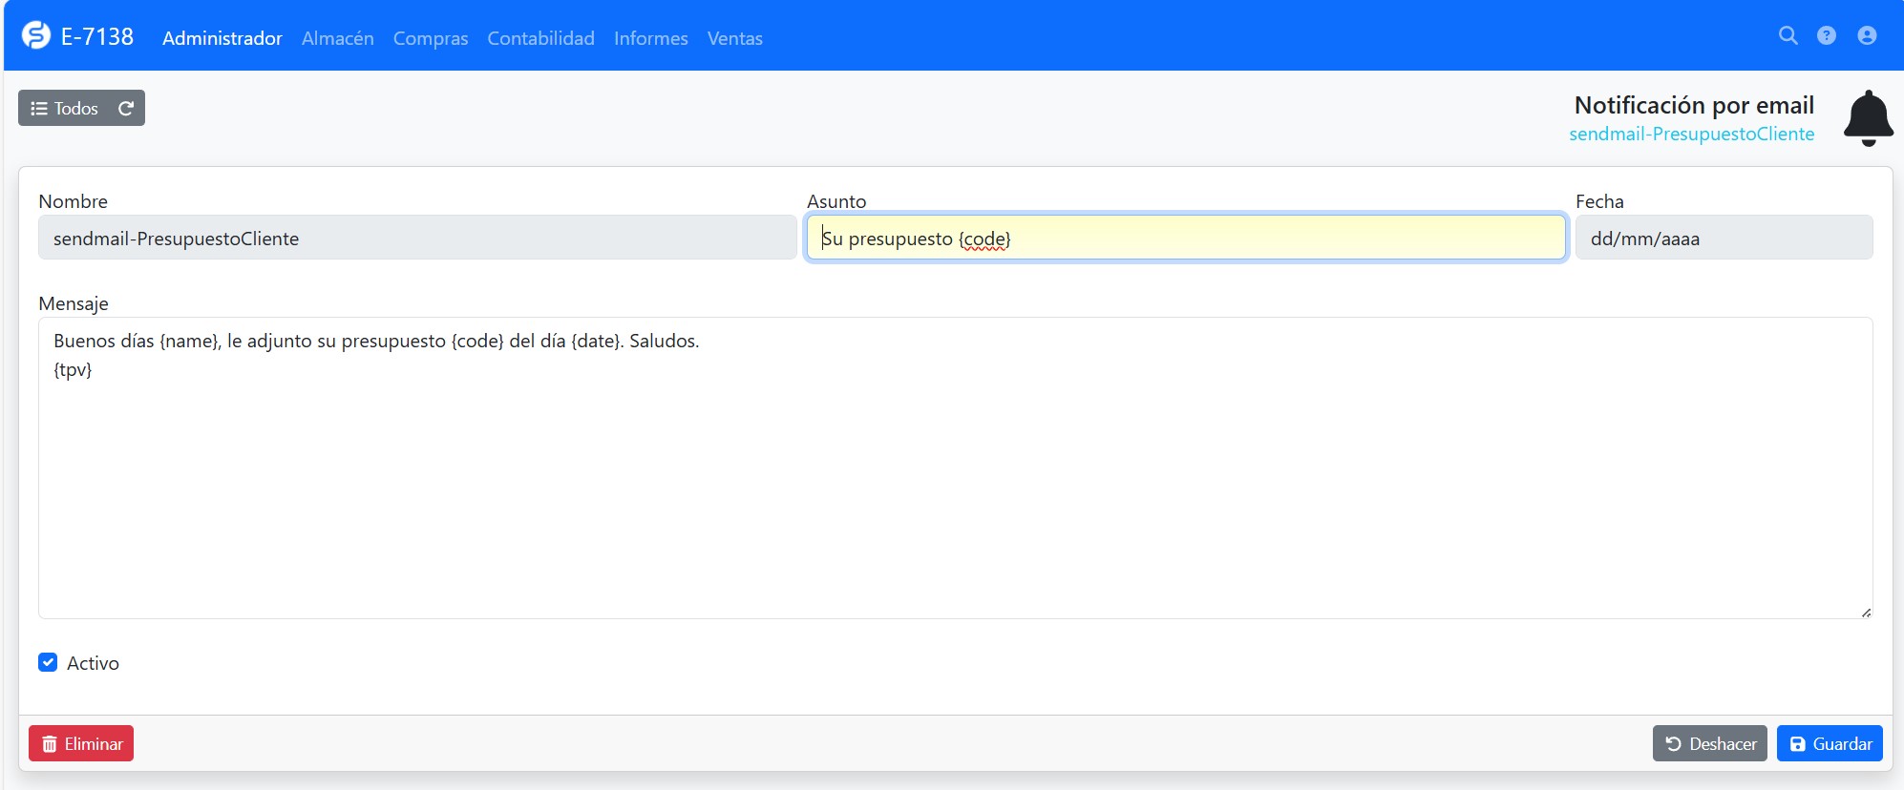Image resolution: width=1904 pixels, height=790 pixels.
Task: Uncheck the Activo checkbox
Action: click(x=48, y=662)
